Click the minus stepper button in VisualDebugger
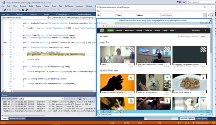216x125 pixels. (x=205, y=15)
